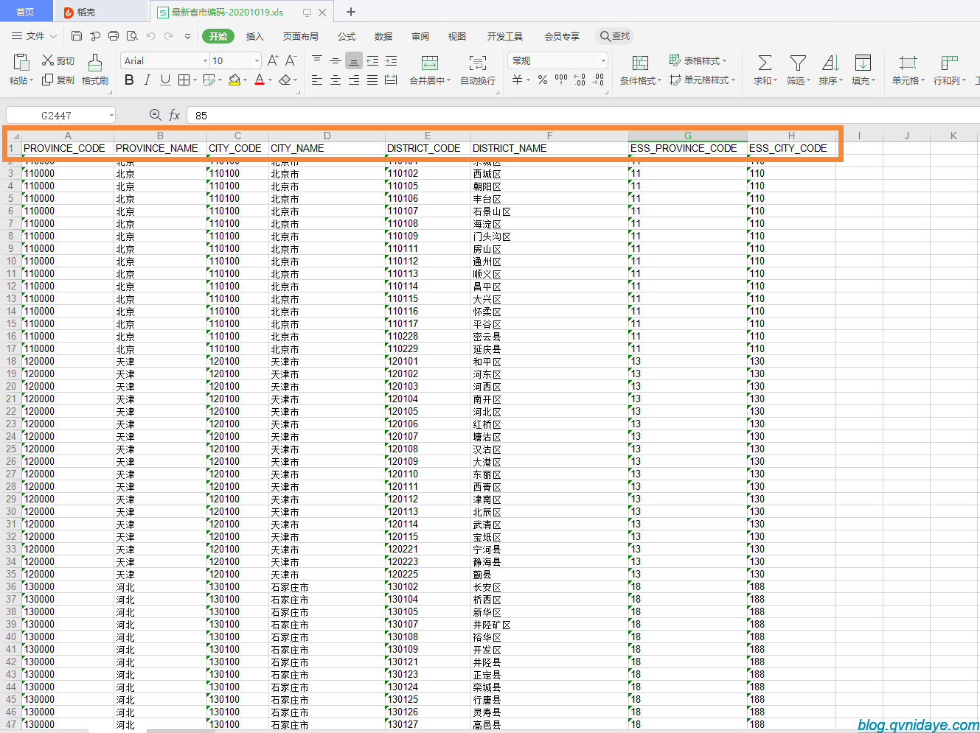980x733 pixels.
Task: Click the 开发工具 tab
Action: coord(505,36)
